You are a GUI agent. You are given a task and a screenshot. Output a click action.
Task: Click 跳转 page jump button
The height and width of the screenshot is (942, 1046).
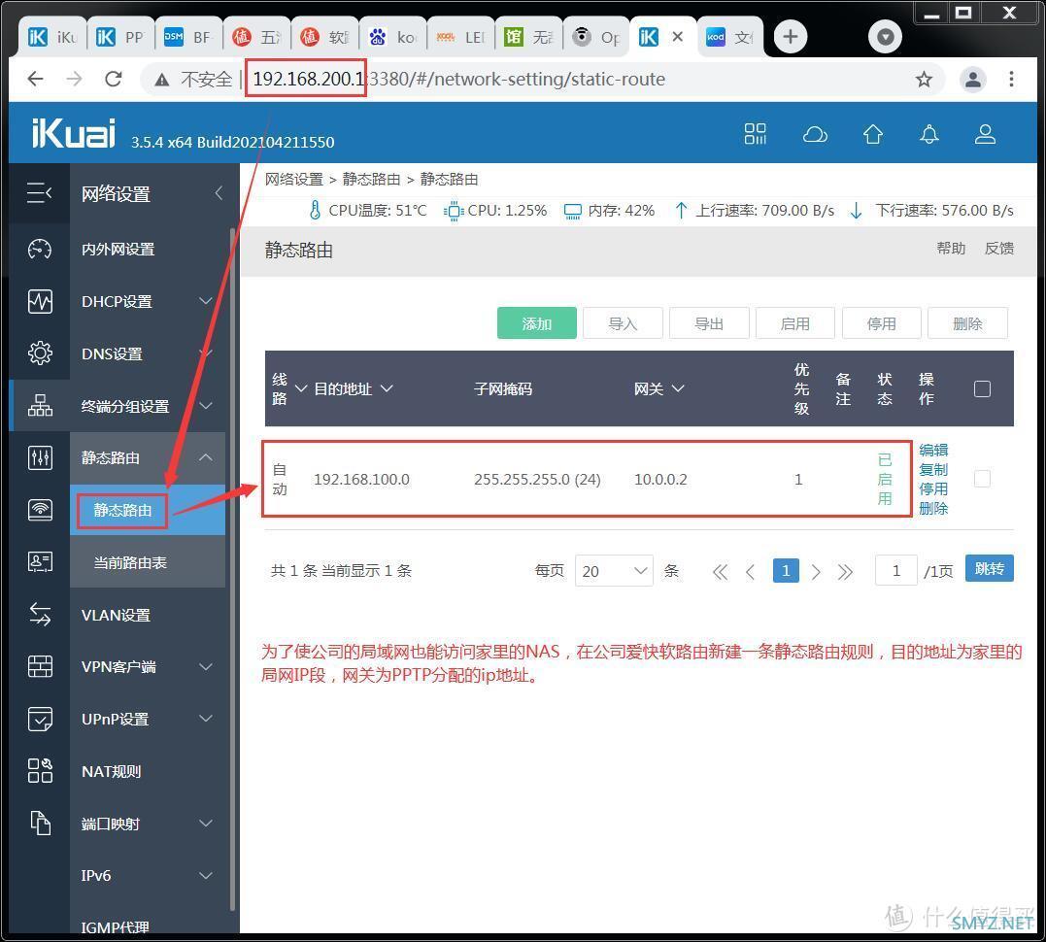(x=990, y=568)
